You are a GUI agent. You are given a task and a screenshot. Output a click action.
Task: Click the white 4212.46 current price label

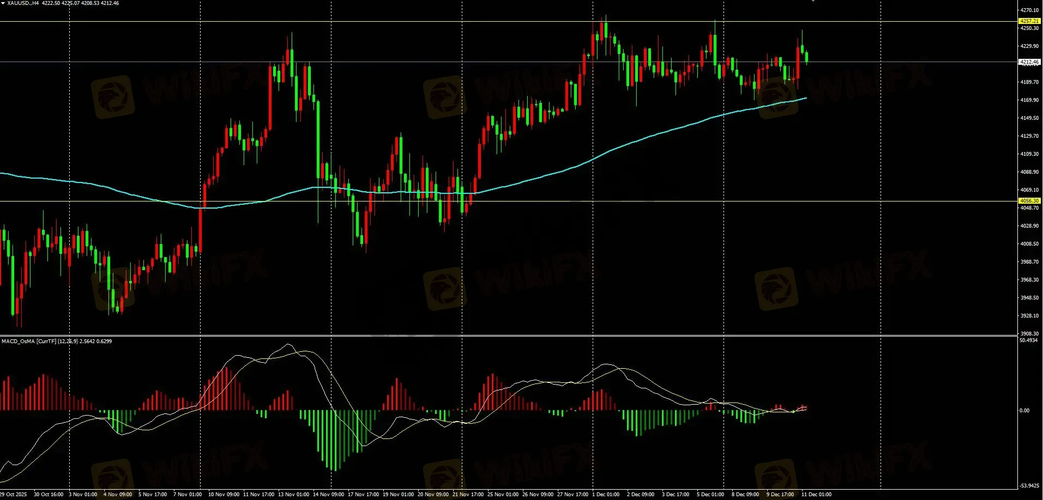(1029, 62)
